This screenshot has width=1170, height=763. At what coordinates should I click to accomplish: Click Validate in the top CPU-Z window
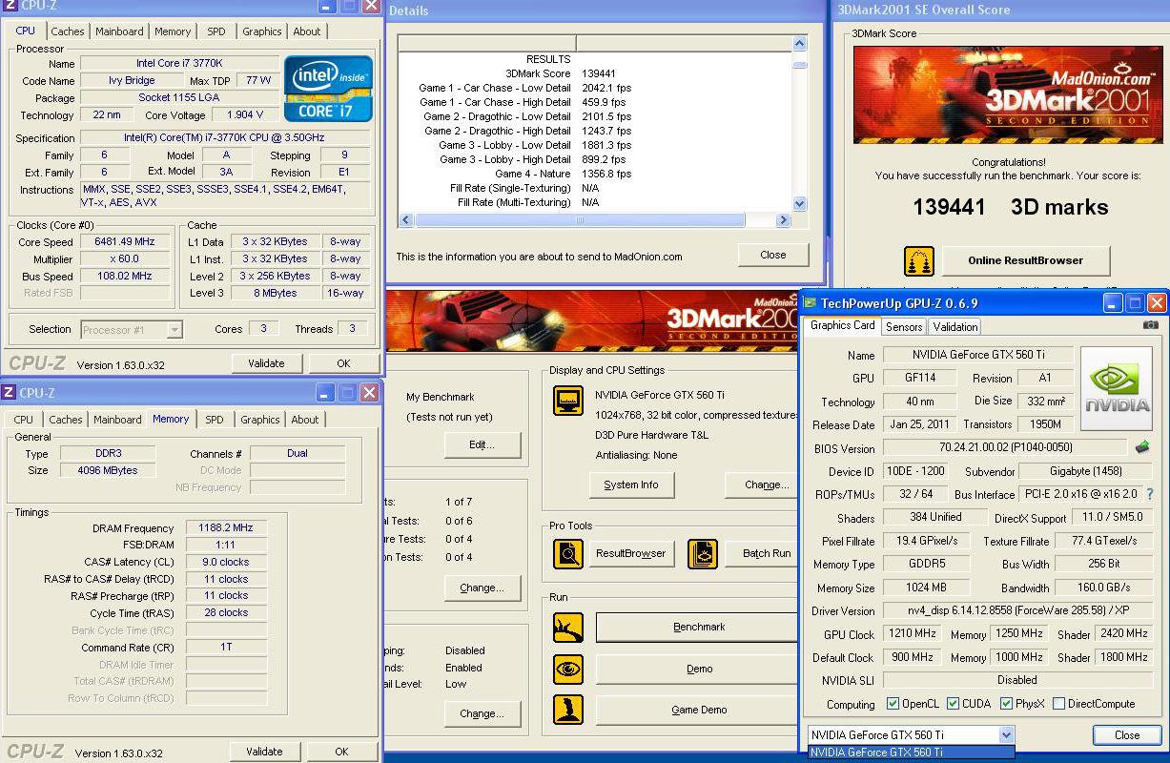266,363
